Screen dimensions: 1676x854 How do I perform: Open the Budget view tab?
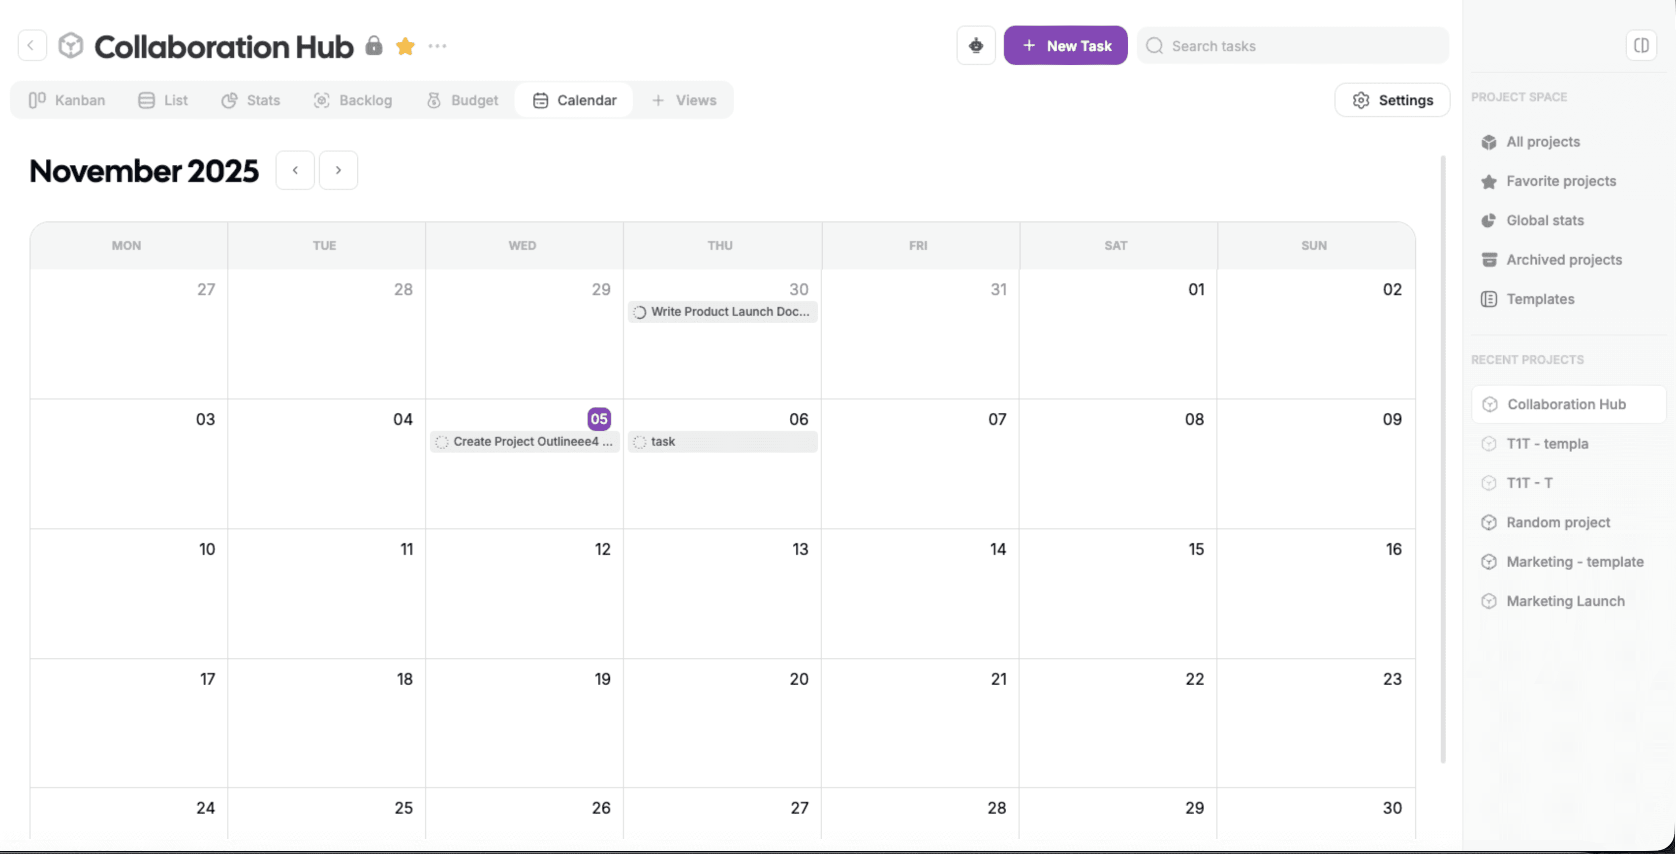pyautogui.click(x=463, y=100)
